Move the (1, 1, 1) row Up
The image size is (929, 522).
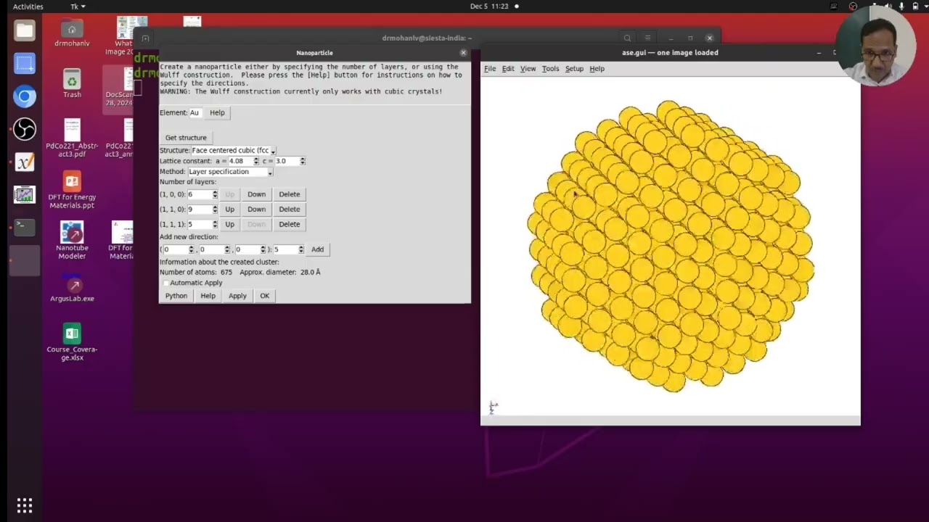point(229,225)
